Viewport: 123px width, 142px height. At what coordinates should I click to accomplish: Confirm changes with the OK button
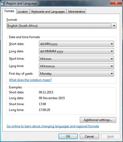68,136
